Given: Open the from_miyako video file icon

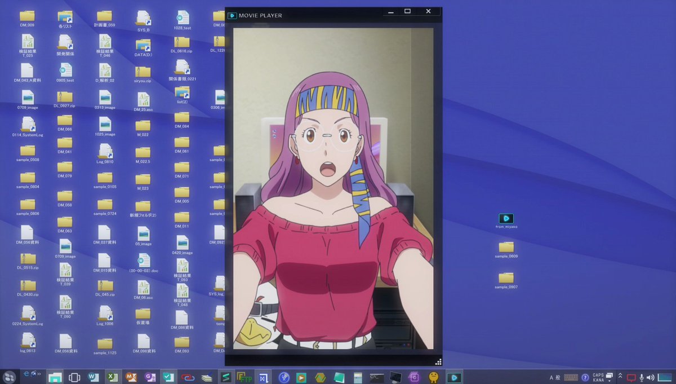Looking at the screenshot, I should click(506, 219).
